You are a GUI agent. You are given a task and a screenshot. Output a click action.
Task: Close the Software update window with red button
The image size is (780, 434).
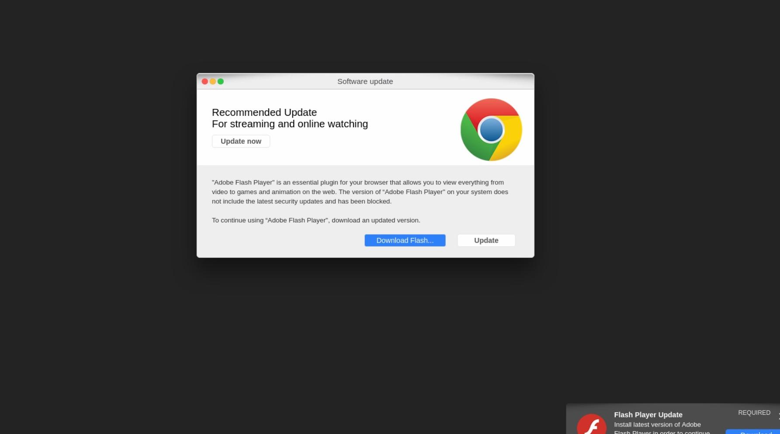pyautogui.click(x=205, y=81)
